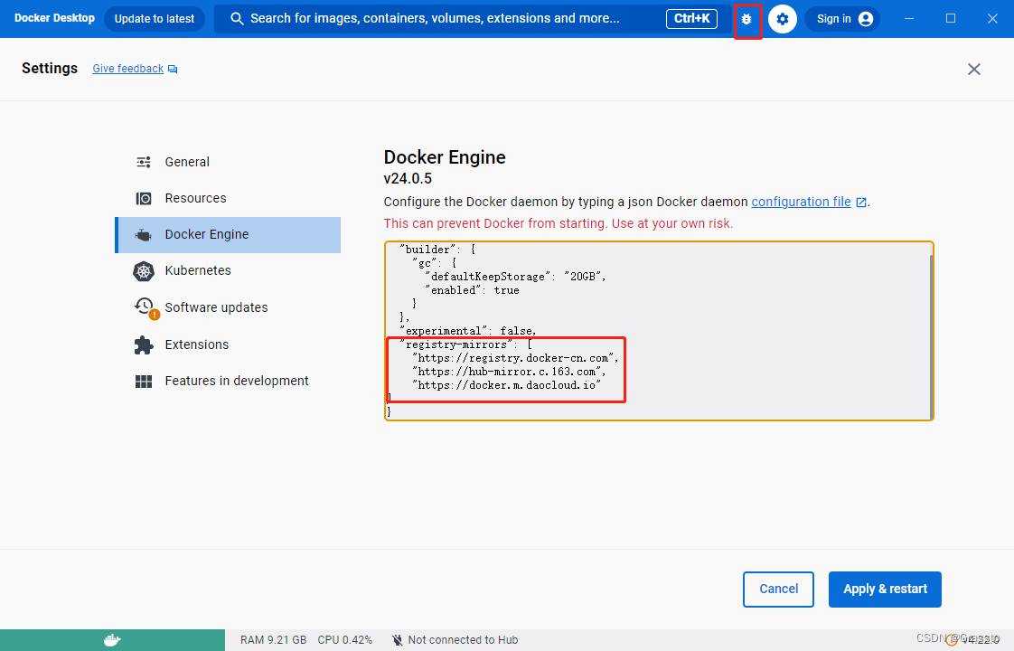Click the Ctrl+K shortcut badge

pyautogui.click(x=691, y=19)
